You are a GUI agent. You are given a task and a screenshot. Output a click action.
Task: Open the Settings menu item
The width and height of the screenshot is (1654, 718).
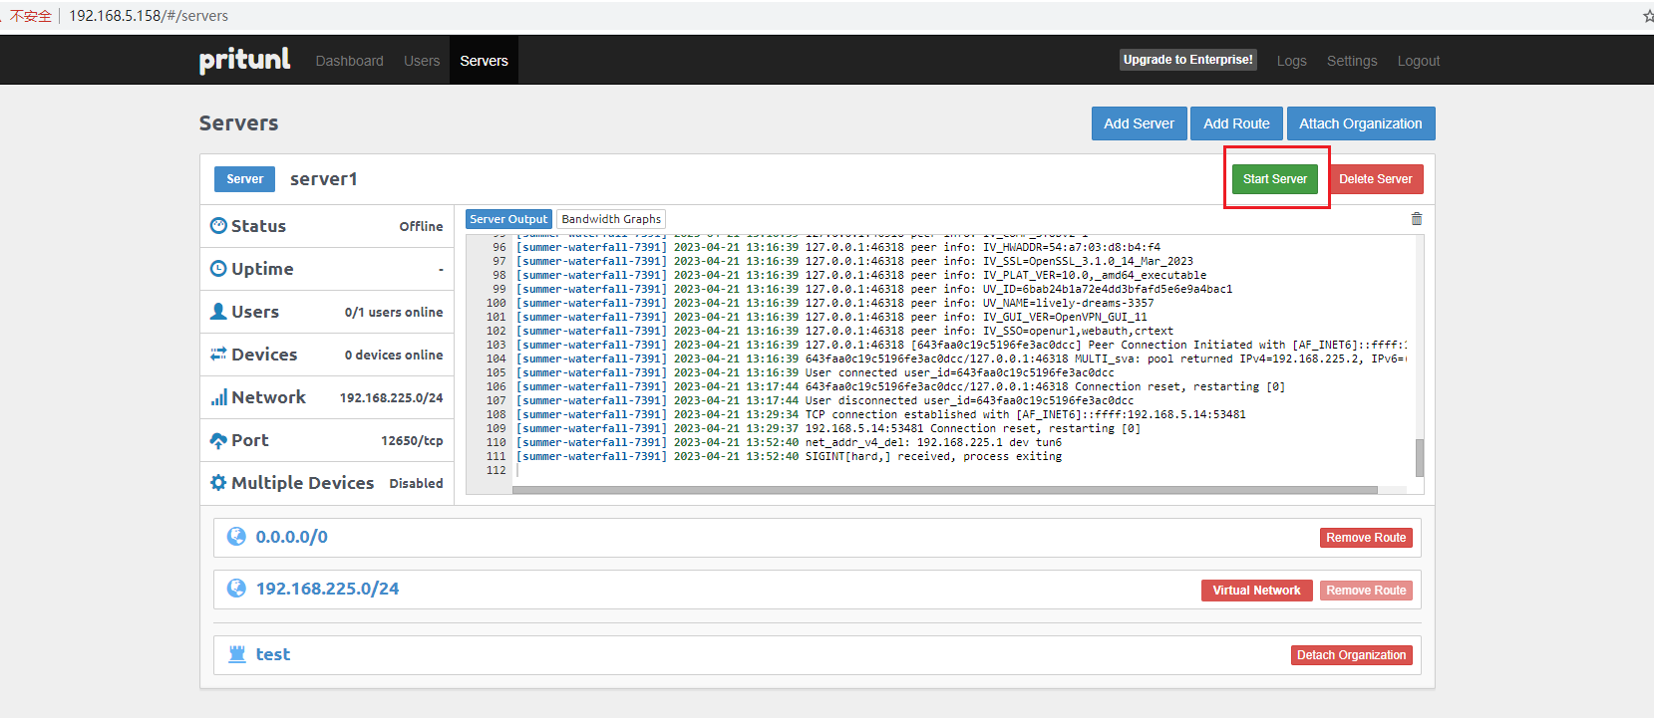[x=1352, y=61]
